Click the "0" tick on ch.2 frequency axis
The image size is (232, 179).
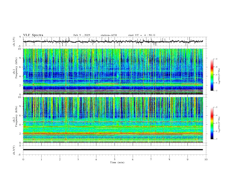(21, 143)
